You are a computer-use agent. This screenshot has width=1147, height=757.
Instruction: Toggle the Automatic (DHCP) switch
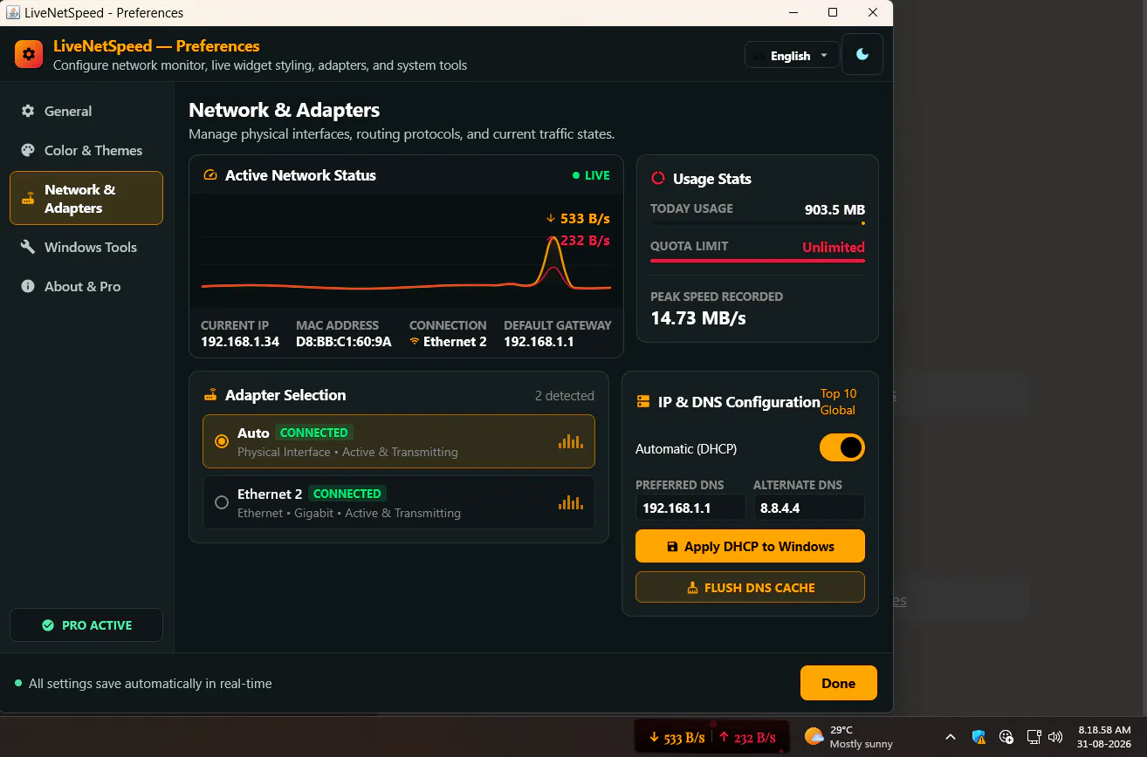pos(842,448)
